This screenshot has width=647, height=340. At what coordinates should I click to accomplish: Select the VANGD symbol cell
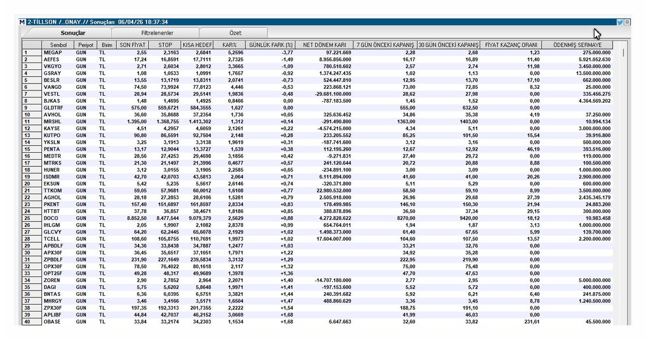[x=58, y=87]
